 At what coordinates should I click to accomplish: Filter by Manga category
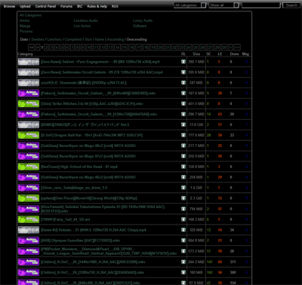(25, 26)
